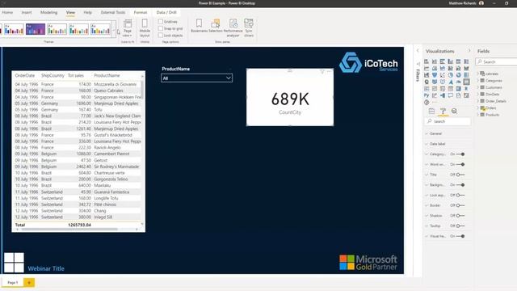
Task: Select the Page 1 report tab
Action: pos(13,282)
